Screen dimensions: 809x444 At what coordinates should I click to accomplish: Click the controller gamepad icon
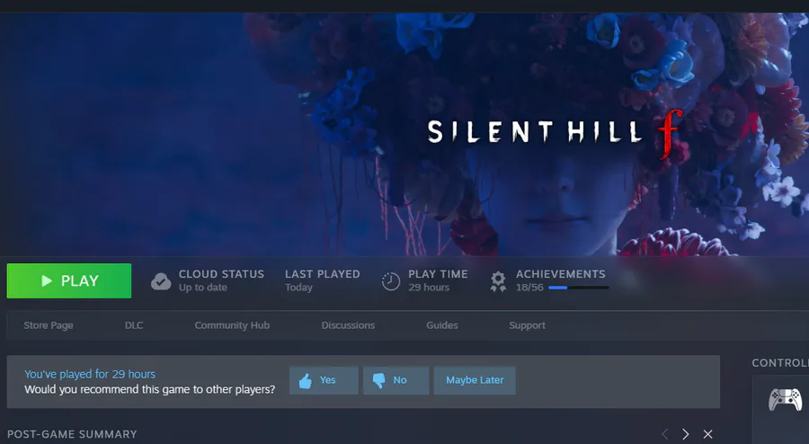(x=786, y=400)
